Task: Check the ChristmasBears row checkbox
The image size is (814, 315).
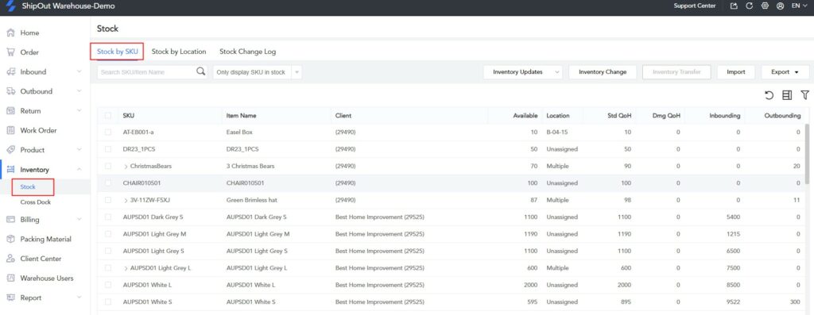Action: click(x=108, y=167)
